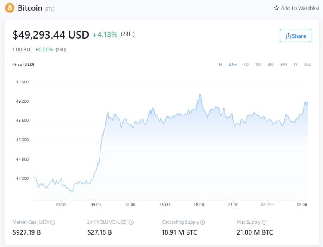Click the 15:00 time label
This screenshot has height=247, width=323.
pyautogui.click(x=164, y=204)
